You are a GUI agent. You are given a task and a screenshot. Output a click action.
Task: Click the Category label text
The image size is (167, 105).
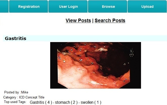(x=10, y=97)
